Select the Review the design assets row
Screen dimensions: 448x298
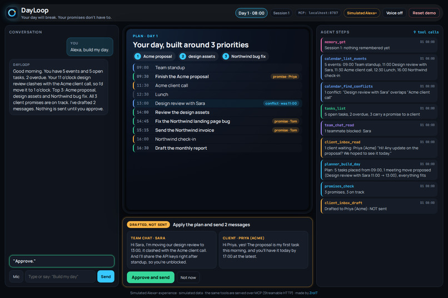pos(217,112)
